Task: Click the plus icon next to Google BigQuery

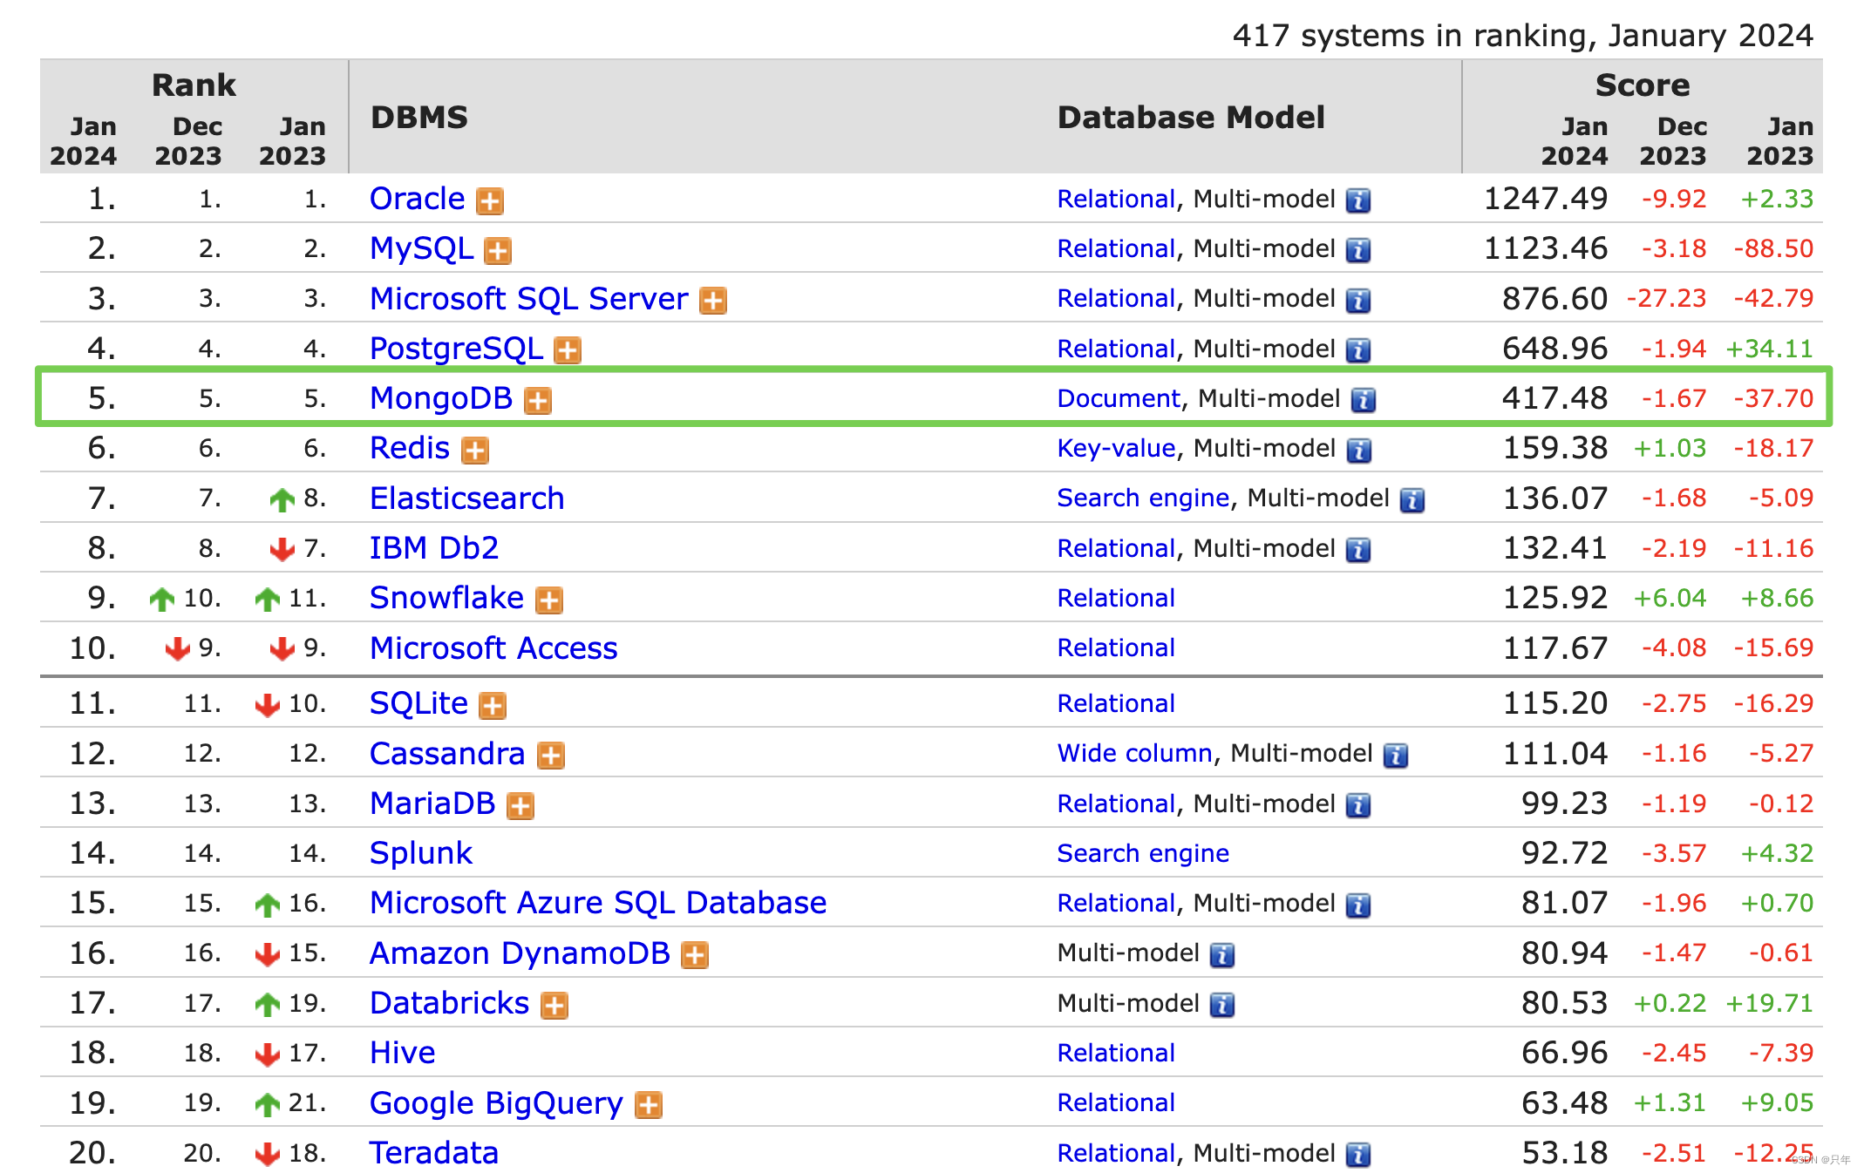Action: point(649,1105)
